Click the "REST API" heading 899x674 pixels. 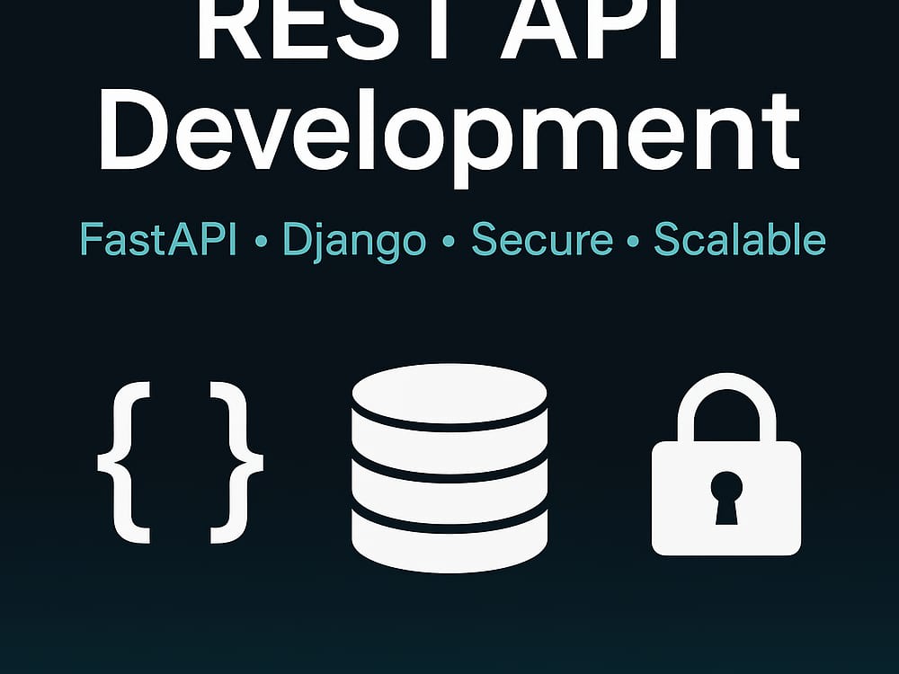pyautogui.click(x=438, y=30)
